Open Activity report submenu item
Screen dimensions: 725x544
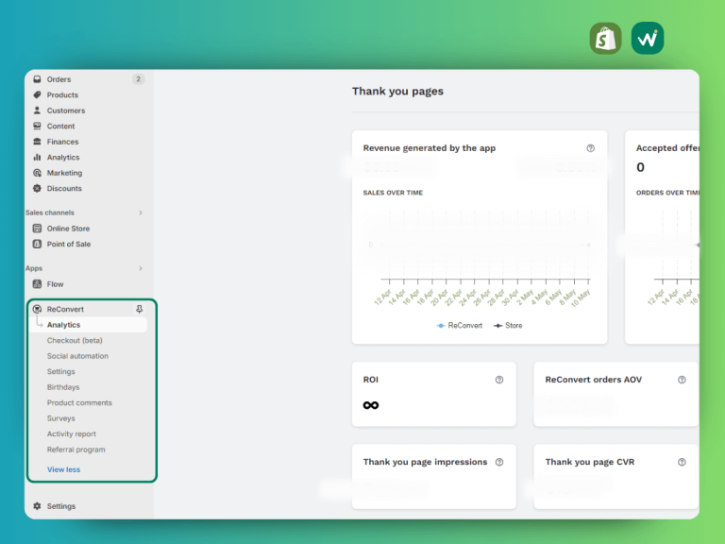coord(71,433)
